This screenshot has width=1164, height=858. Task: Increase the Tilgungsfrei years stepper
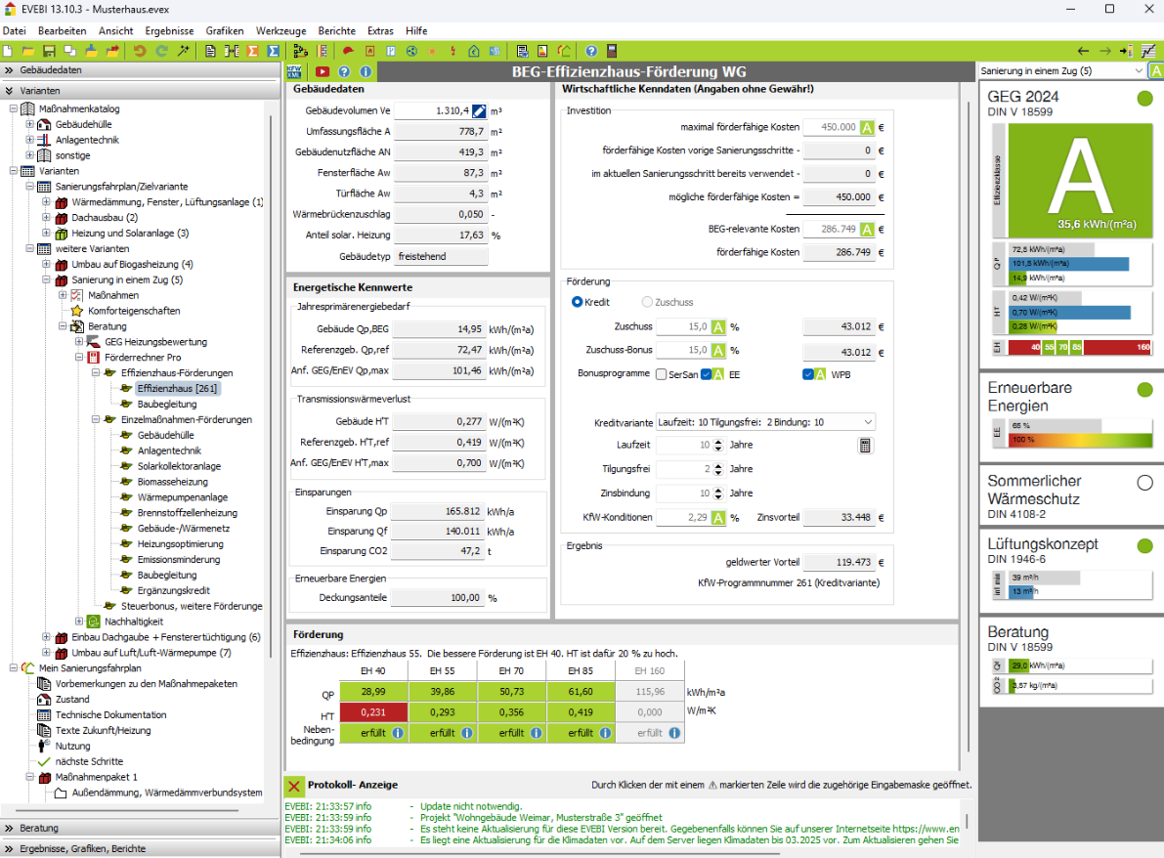pyautogui.click(x=718, y=465)
